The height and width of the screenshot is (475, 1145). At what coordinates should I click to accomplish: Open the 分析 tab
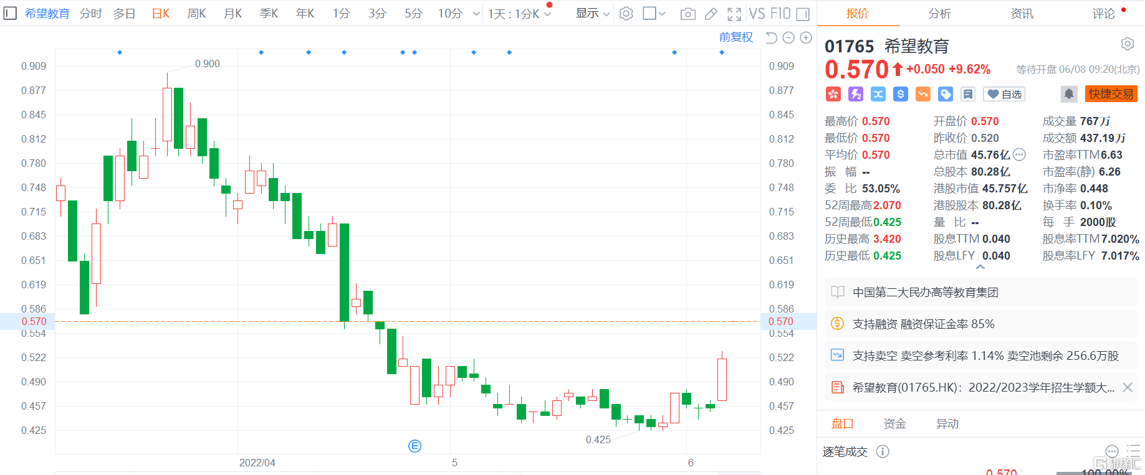point(939,14)
